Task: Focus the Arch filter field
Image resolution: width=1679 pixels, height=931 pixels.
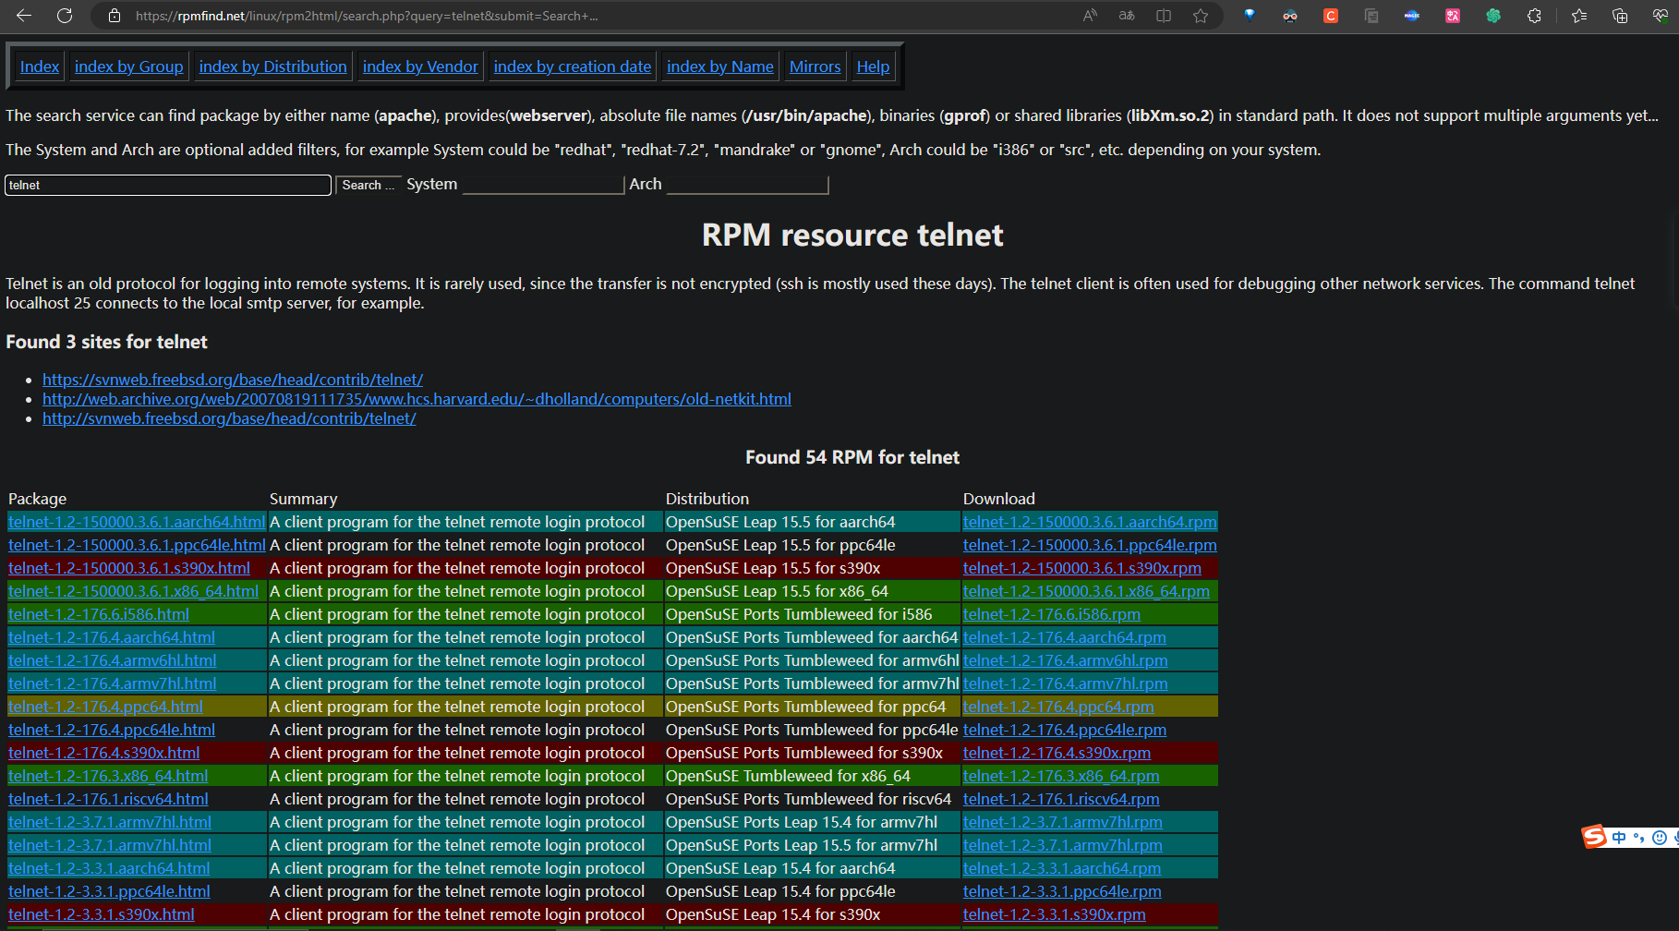Action: tap(747, 185)
